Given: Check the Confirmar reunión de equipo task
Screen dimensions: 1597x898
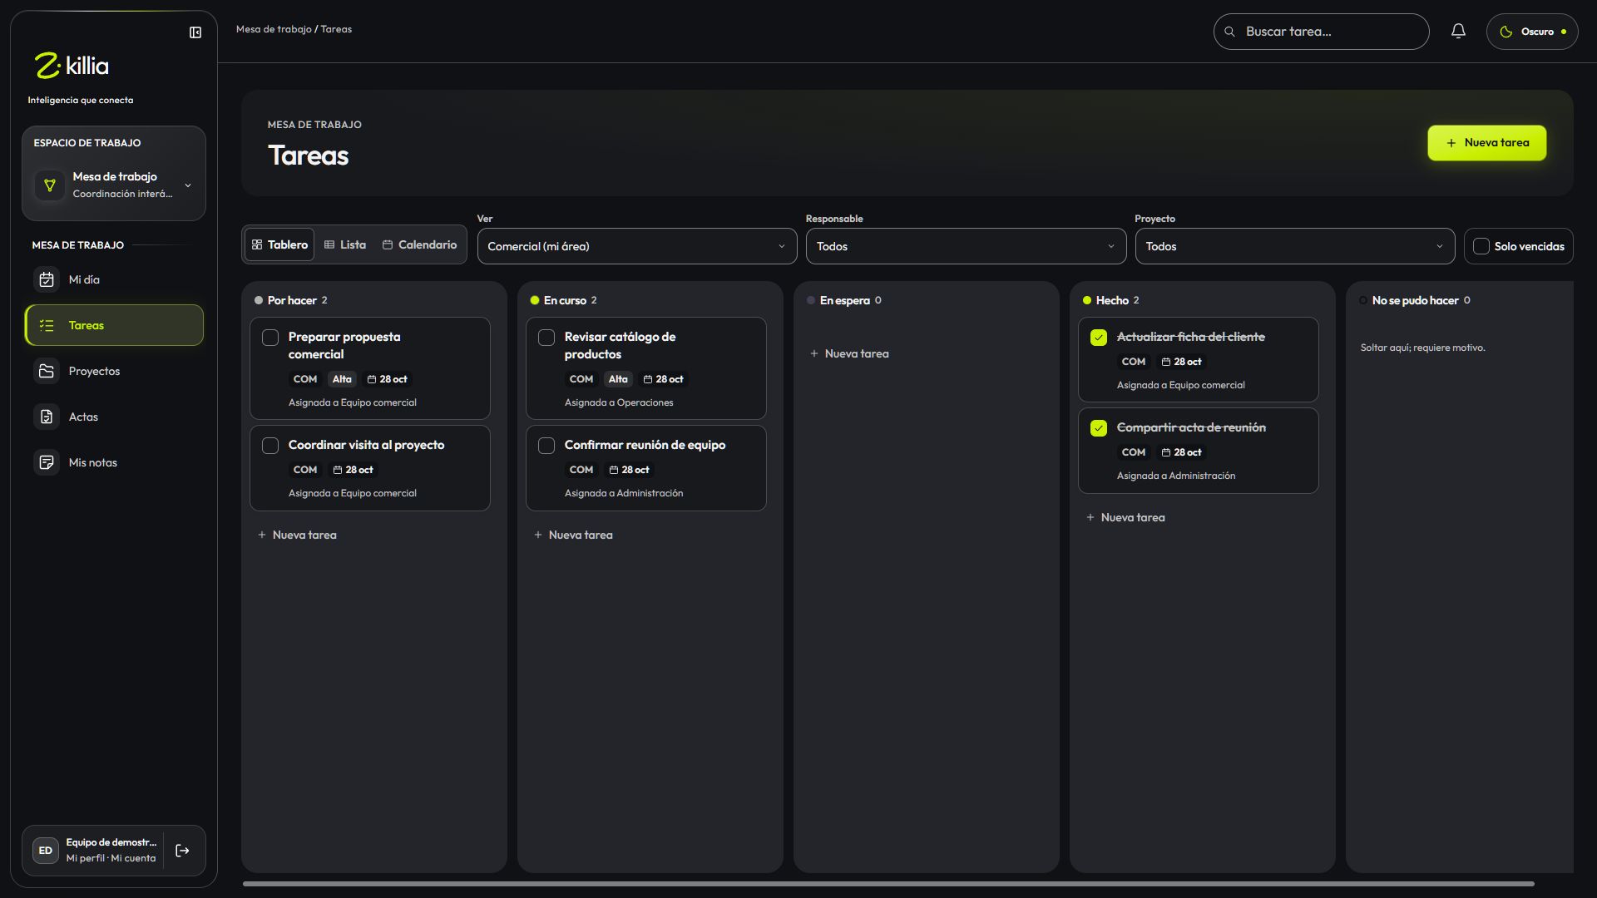Looking at the screenshot, I should (546, 446).
